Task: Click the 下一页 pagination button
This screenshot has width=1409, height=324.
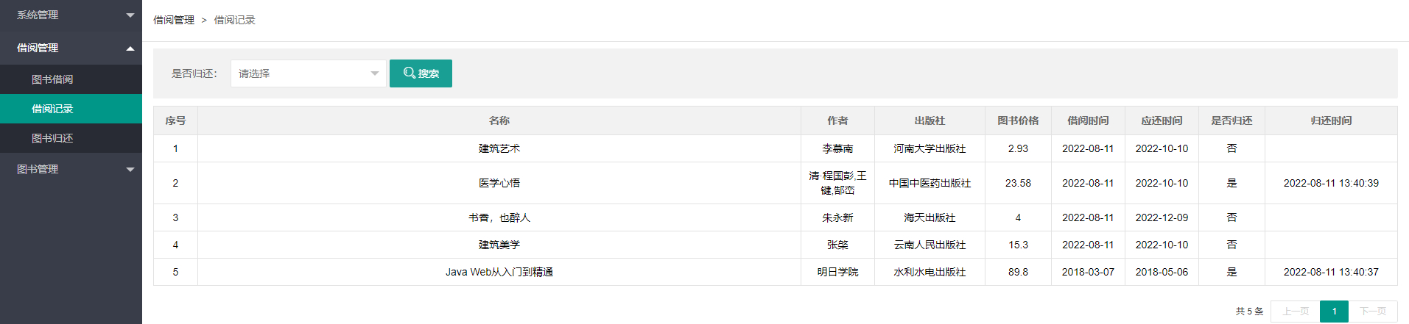Action: coord(1373,312)
